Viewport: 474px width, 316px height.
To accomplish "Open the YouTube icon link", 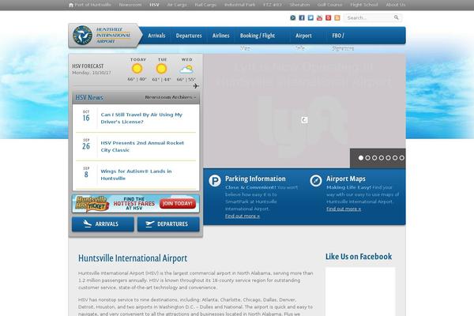I will (318, 17).
